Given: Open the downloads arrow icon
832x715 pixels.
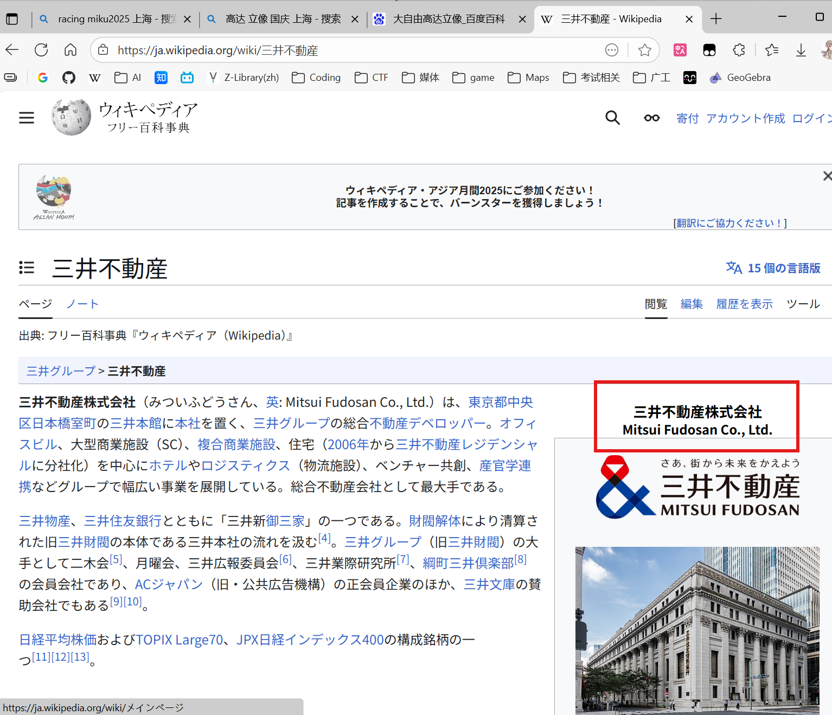Looking at the screenshot, I should point(801,50).
